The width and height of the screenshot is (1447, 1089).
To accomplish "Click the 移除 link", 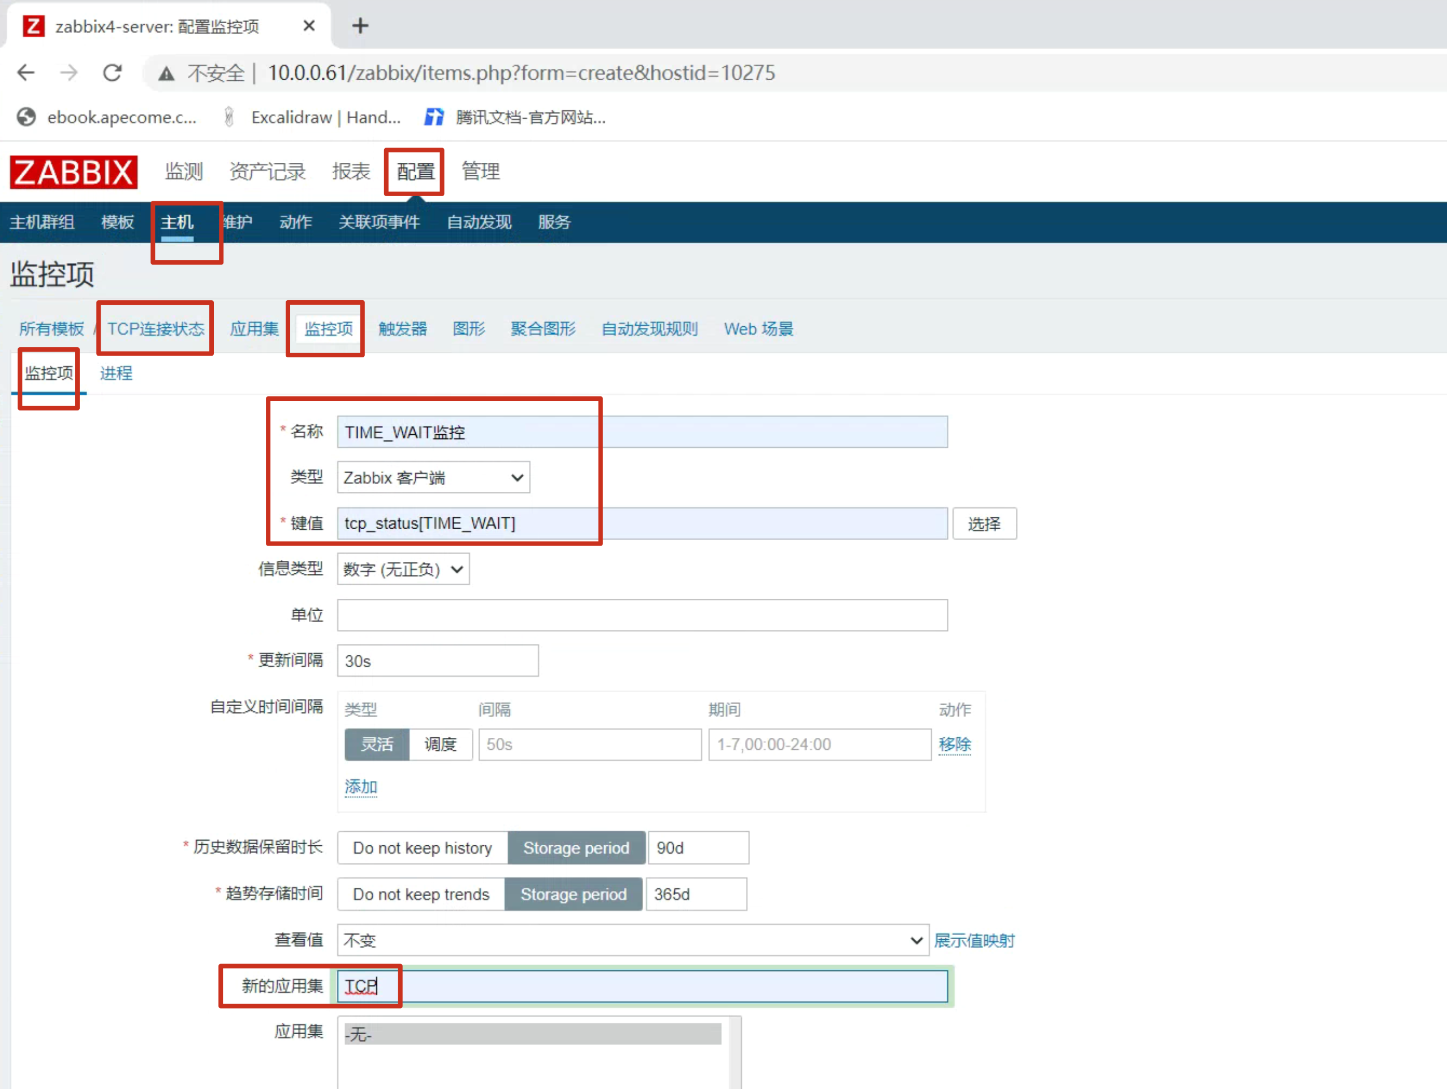I will point(954,744).
